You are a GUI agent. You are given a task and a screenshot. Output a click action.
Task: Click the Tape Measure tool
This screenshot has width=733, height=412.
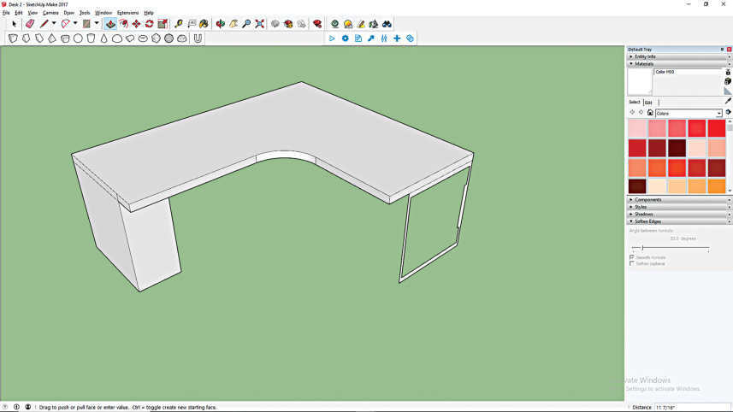tap(178, 24)
